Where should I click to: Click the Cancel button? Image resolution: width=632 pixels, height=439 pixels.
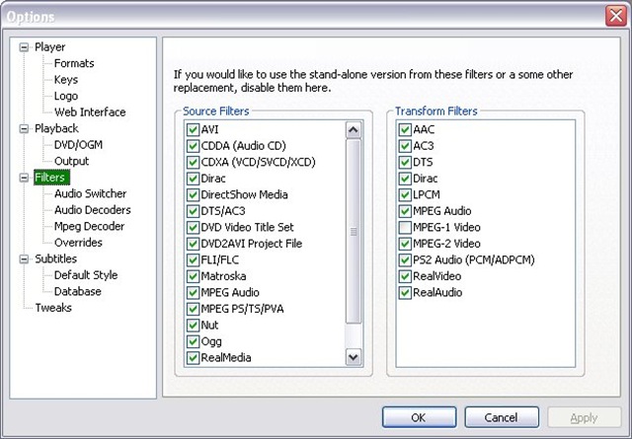[x=502, y=417]
